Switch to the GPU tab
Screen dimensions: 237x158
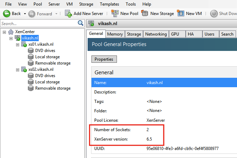point(177,34)
